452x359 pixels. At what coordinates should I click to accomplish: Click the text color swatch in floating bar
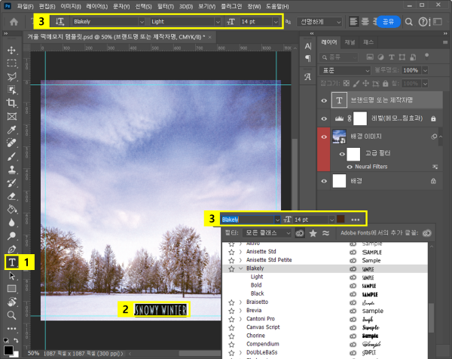341,219
